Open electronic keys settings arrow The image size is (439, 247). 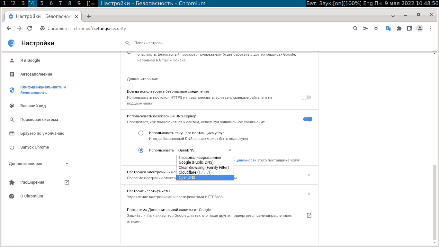(309, 175)
